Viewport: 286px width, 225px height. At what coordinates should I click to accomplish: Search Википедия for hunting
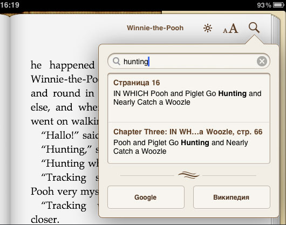coord(231,197)
